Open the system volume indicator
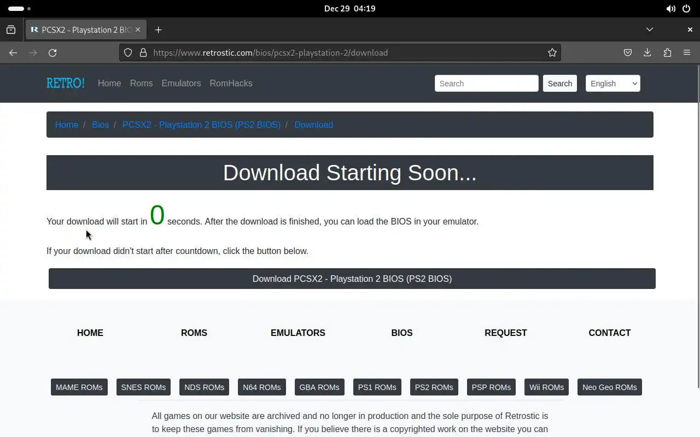 tap(670, 9)
